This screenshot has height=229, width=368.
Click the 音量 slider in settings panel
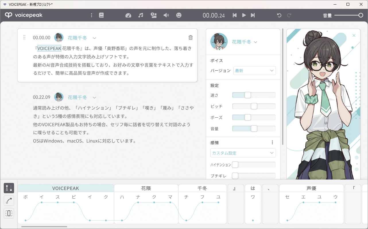[x=254, y=129]
